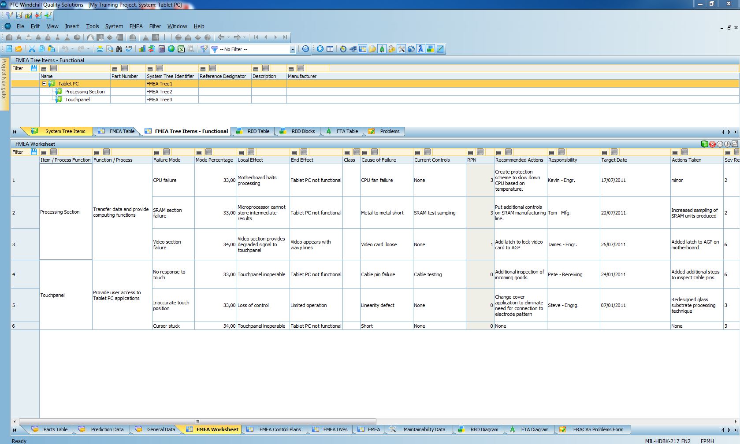Viewport: 740px width, 444px height.
Task: Click the first funnel icon in top quick toolbar
Action: tap(9, 15)
